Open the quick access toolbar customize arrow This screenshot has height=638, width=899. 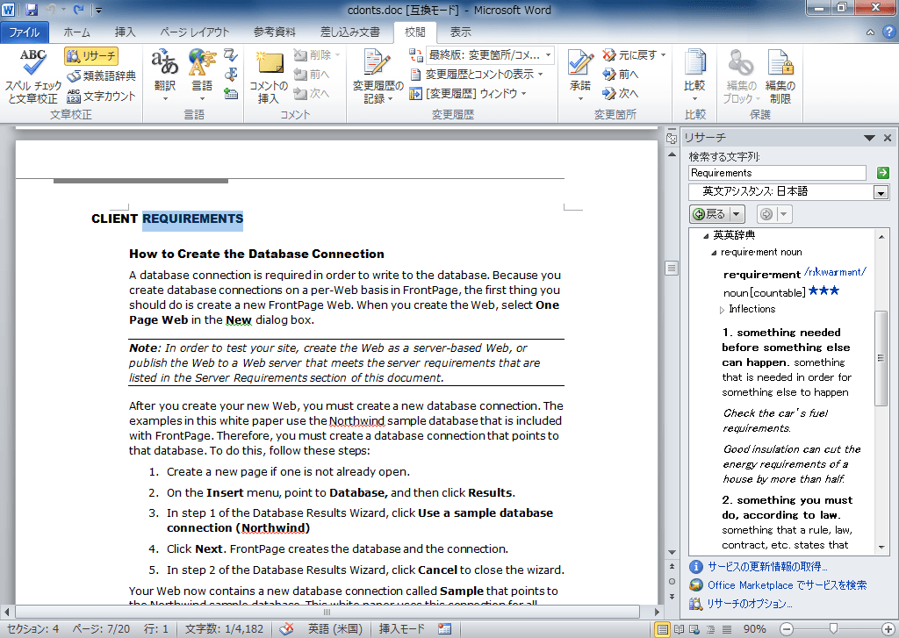tap(98, 11)
